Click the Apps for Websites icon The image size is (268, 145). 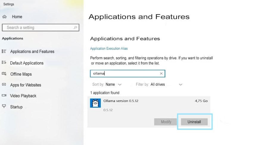[4, 85]
